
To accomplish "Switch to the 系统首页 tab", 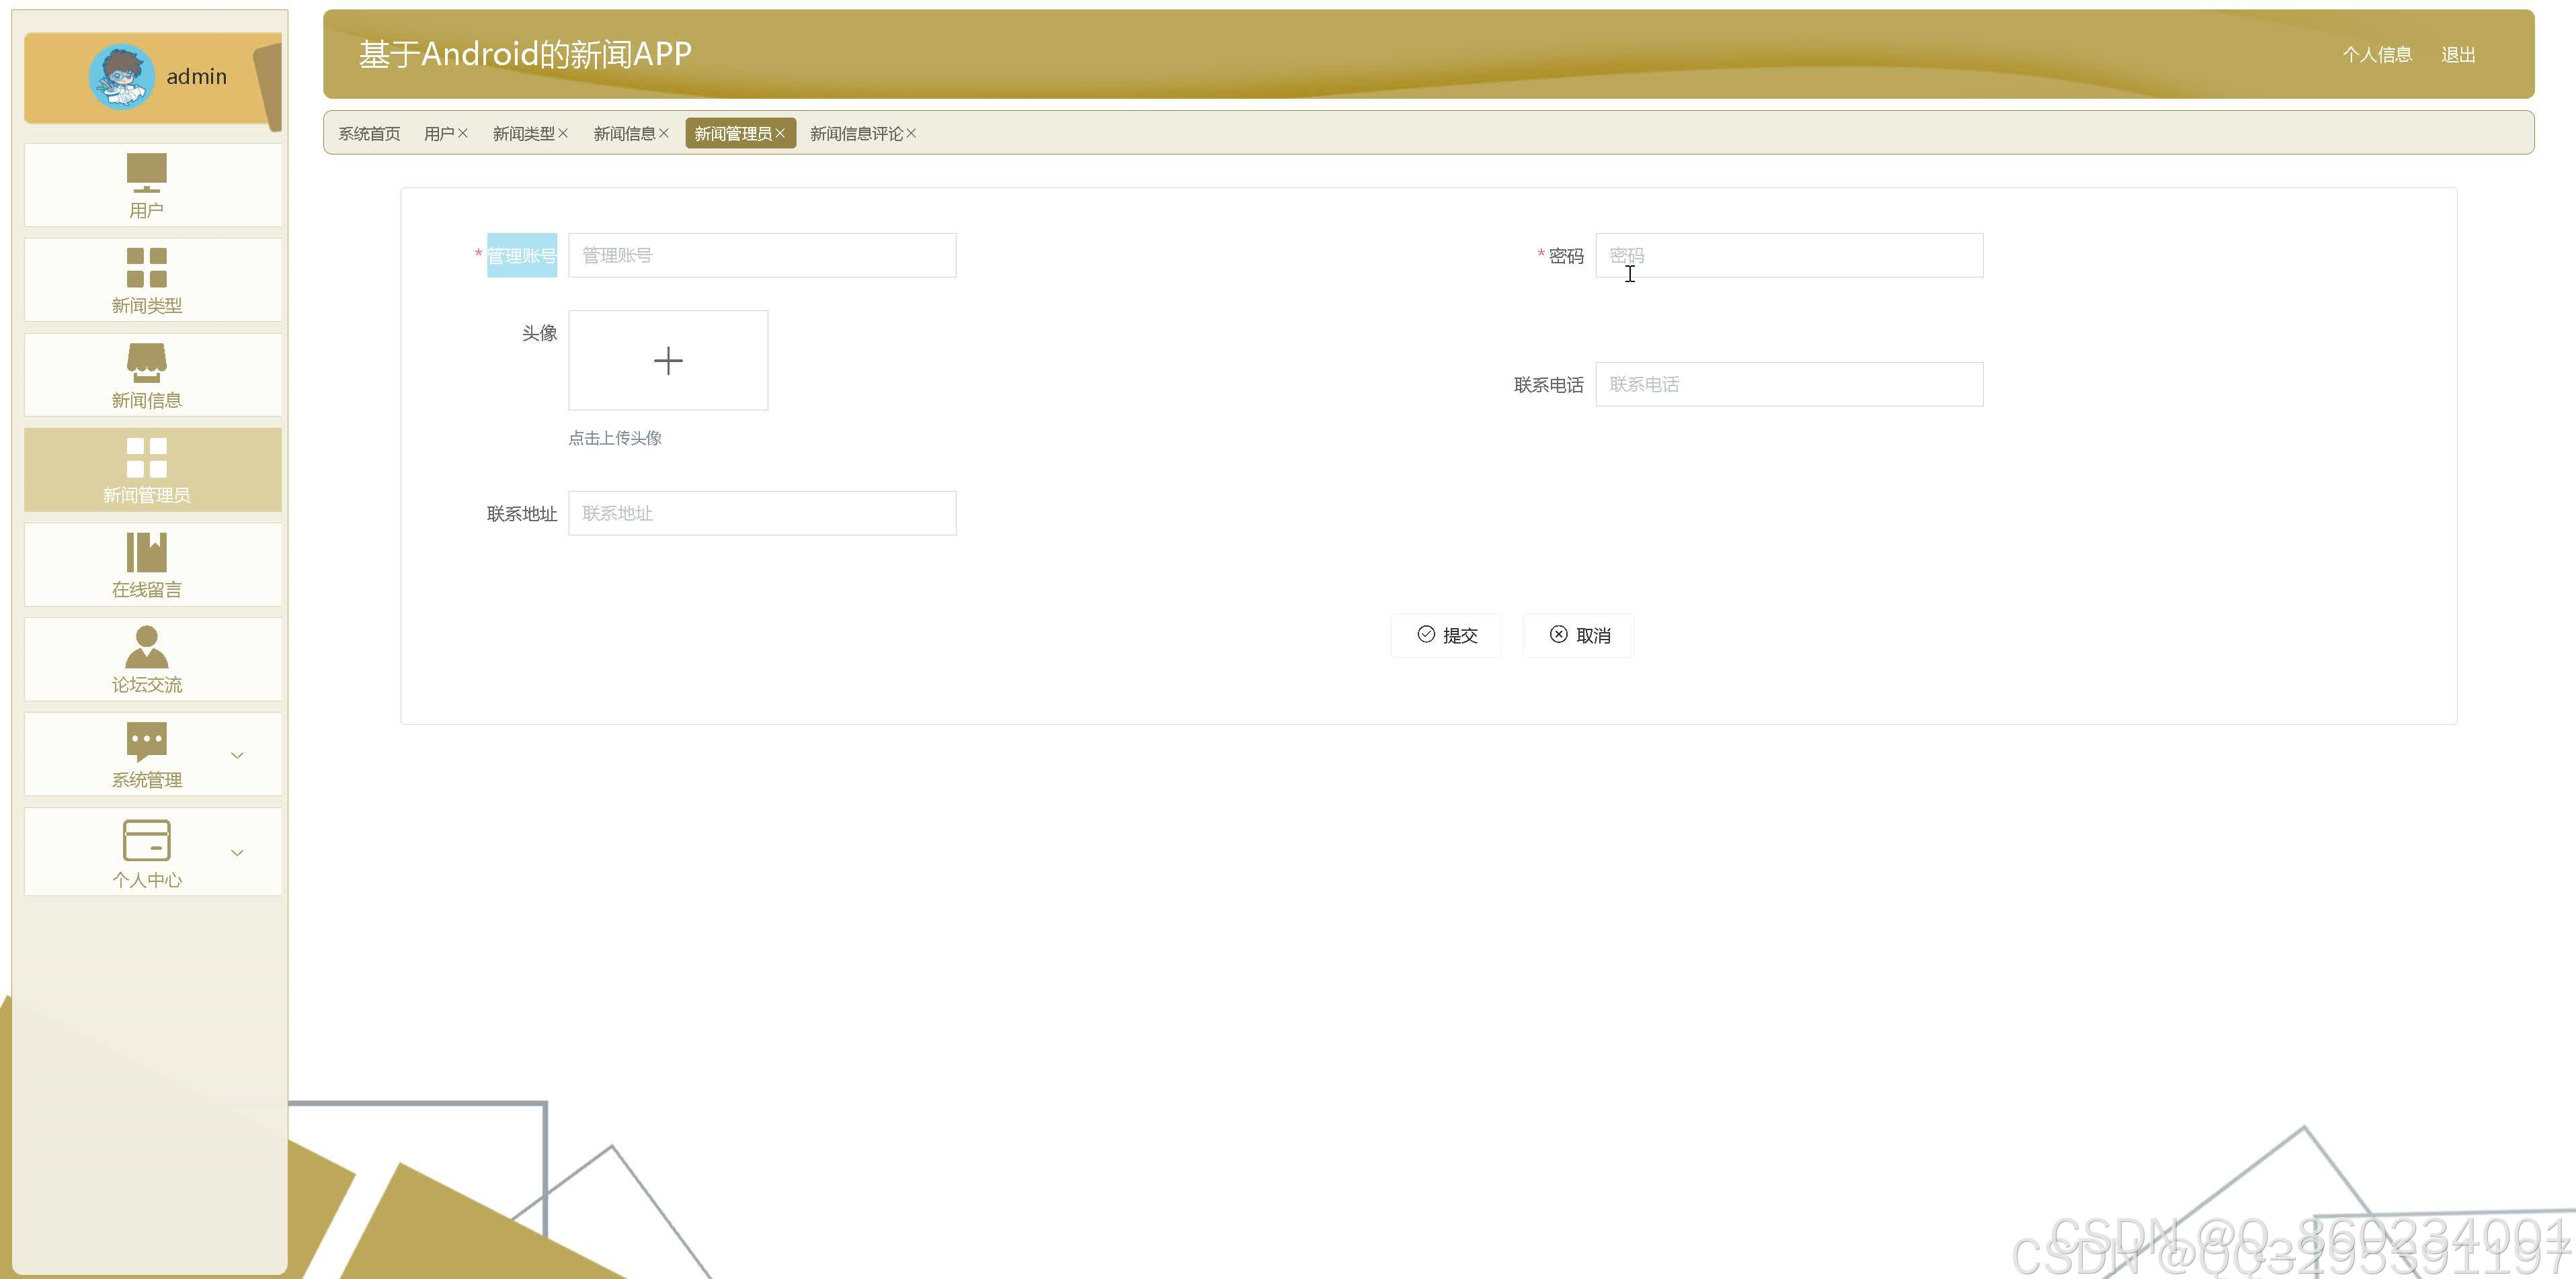I will pos(369,133).
